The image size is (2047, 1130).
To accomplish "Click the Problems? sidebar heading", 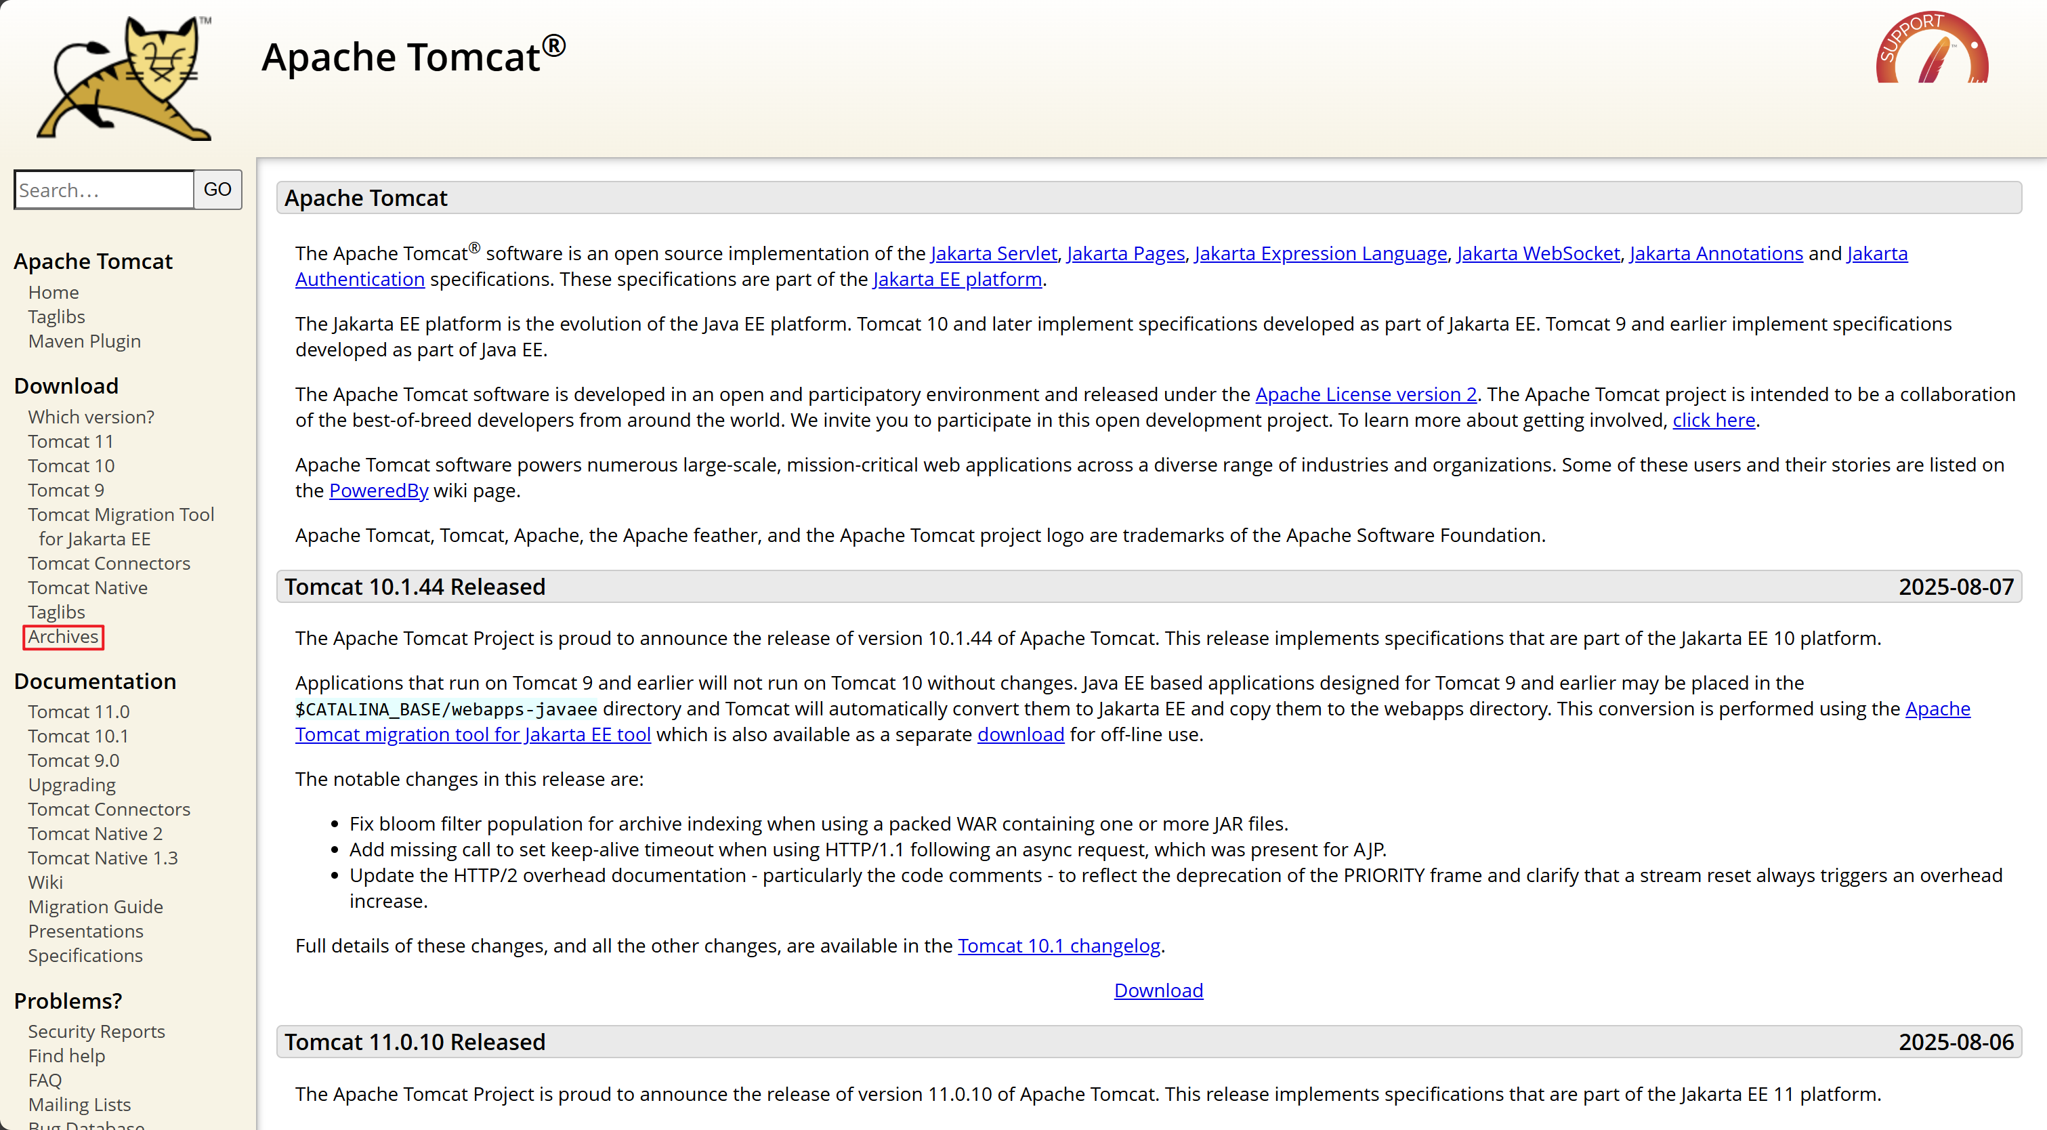I will click(68, 1001).
